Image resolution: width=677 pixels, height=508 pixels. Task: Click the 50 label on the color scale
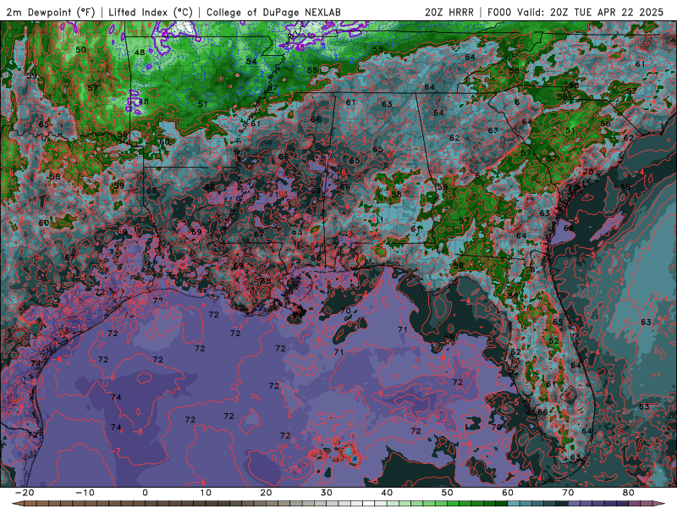pyautogui.click(x=448, y=493)
